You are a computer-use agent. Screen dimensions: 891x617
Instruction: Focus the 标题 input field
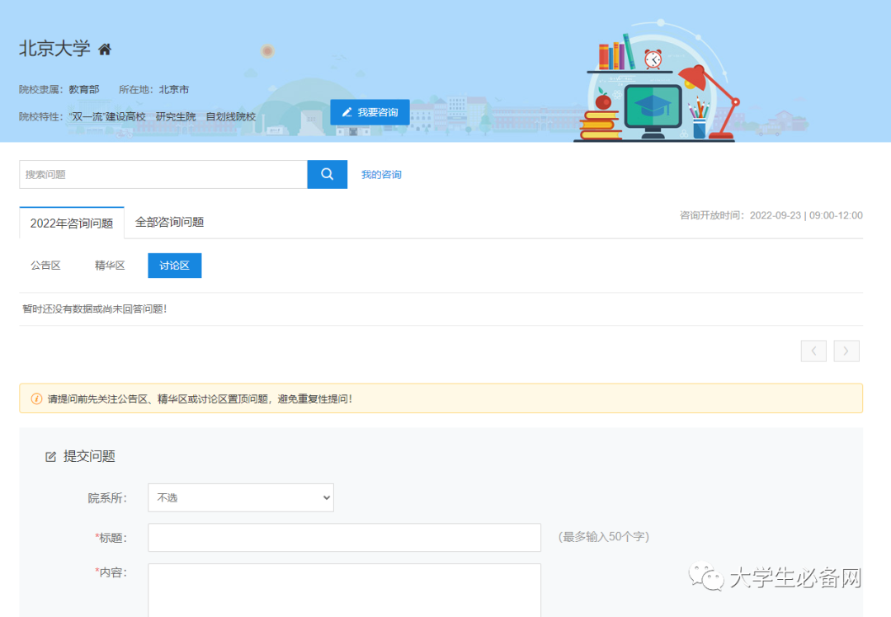(344, 538)
